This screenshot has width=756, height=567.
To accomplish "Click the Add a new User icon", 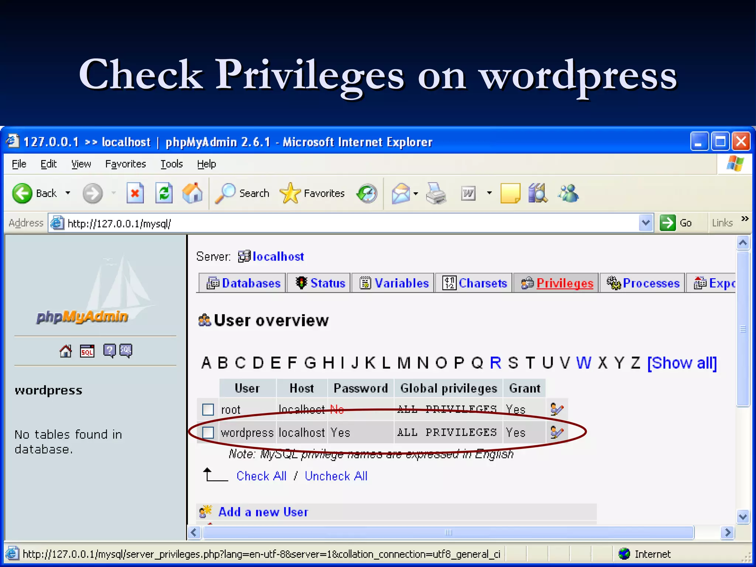I will (205, 511).
